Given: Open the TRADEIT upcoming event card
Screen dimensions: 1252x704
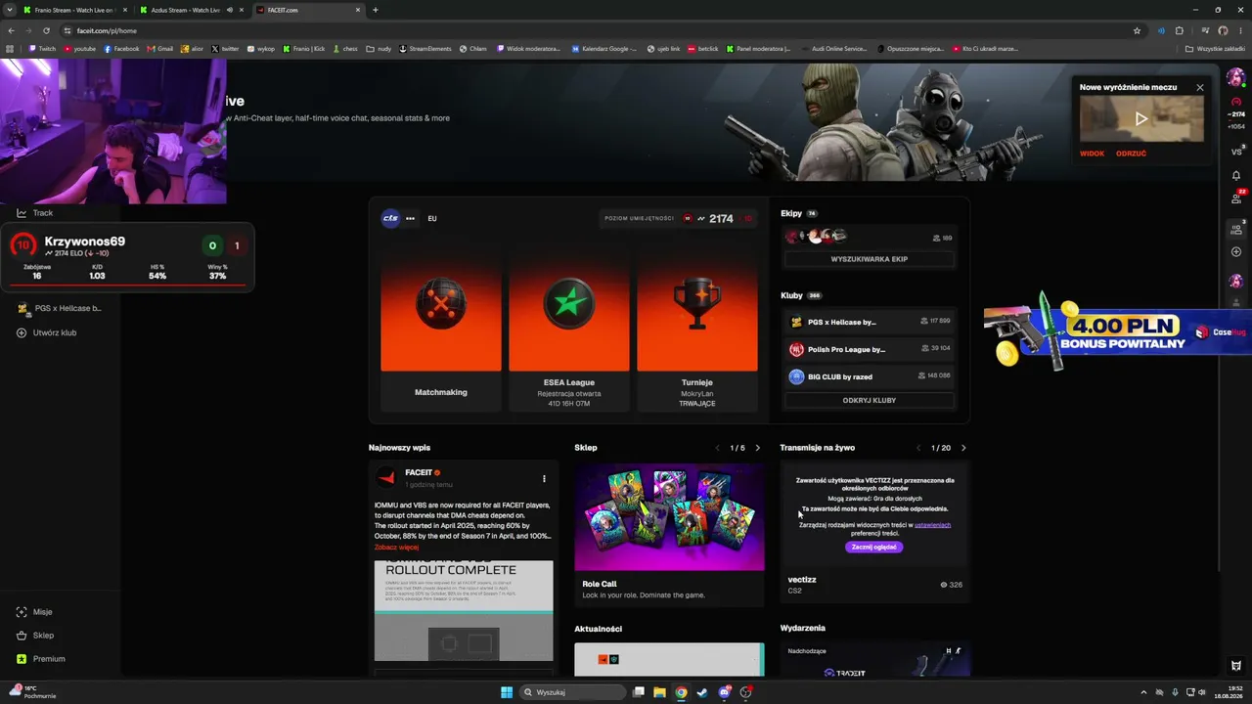Looking at the screenshot, I should [875, 659].
